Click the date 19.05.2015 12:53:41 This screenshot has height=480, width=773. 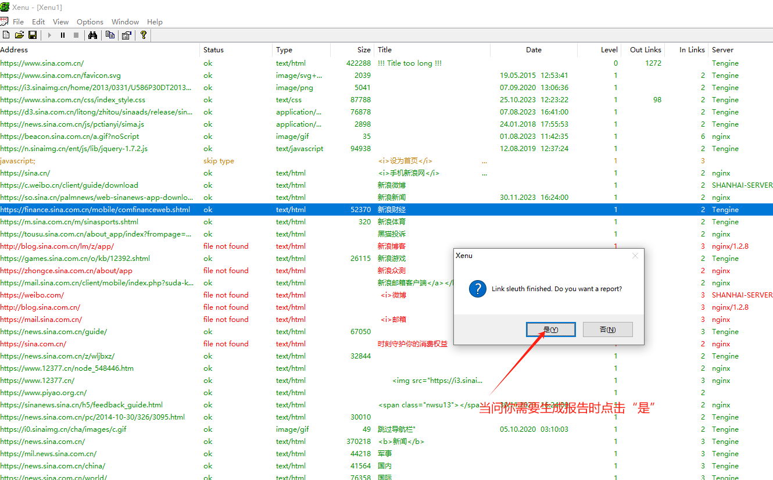point(534,76)
